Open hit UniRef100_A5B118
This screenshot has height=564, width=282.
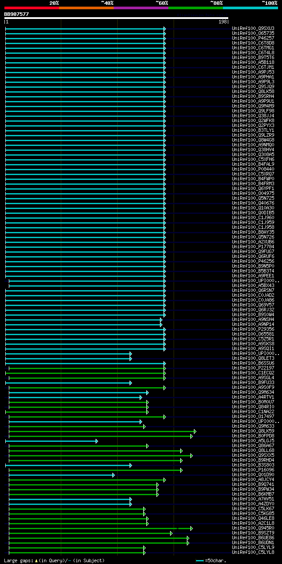[253, 62]
